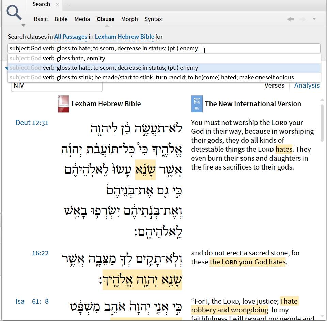Choose suggestion verb-gloss:hate, enmity
327x321 pixels.
pyautogui.click(x=164, y=58)
